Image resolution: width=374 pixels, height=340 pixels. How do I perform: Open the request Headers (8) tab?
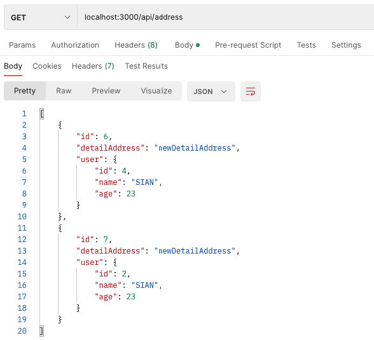(136, 45)
